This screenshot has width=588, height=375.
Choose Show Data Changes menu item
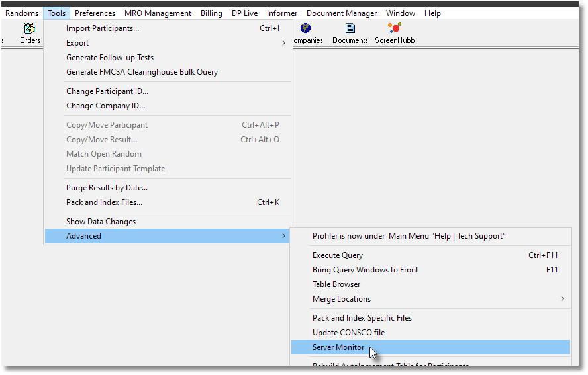click(101, 222)
